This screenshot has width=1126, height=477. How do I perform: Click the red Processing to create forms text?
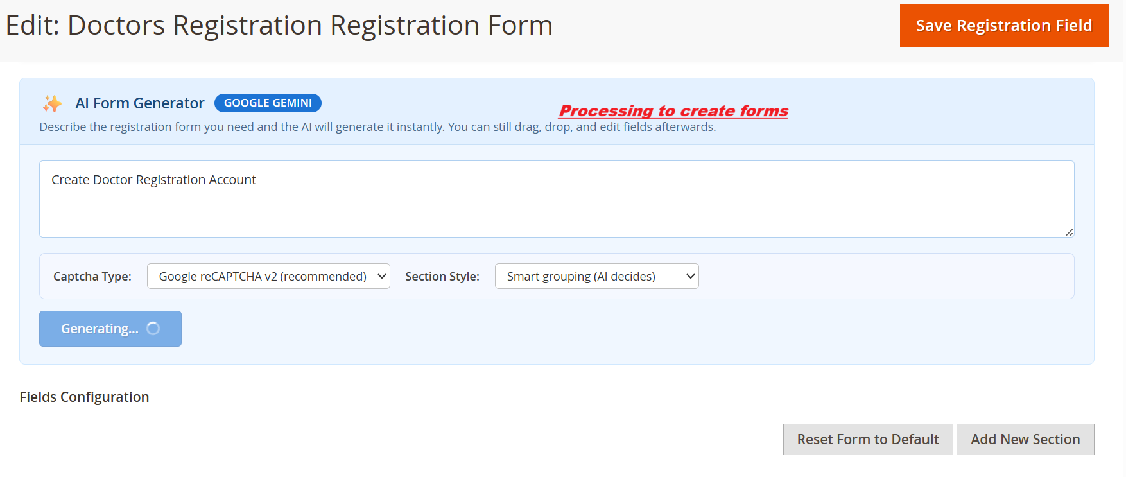673,111
